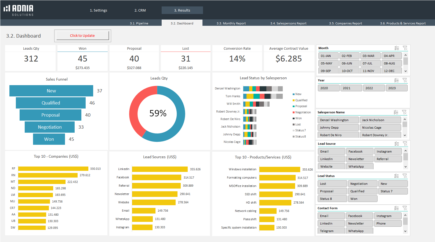Open the 3.1. Pipeline tab
This screenshot has width=435, height=242.
point(139,23)
